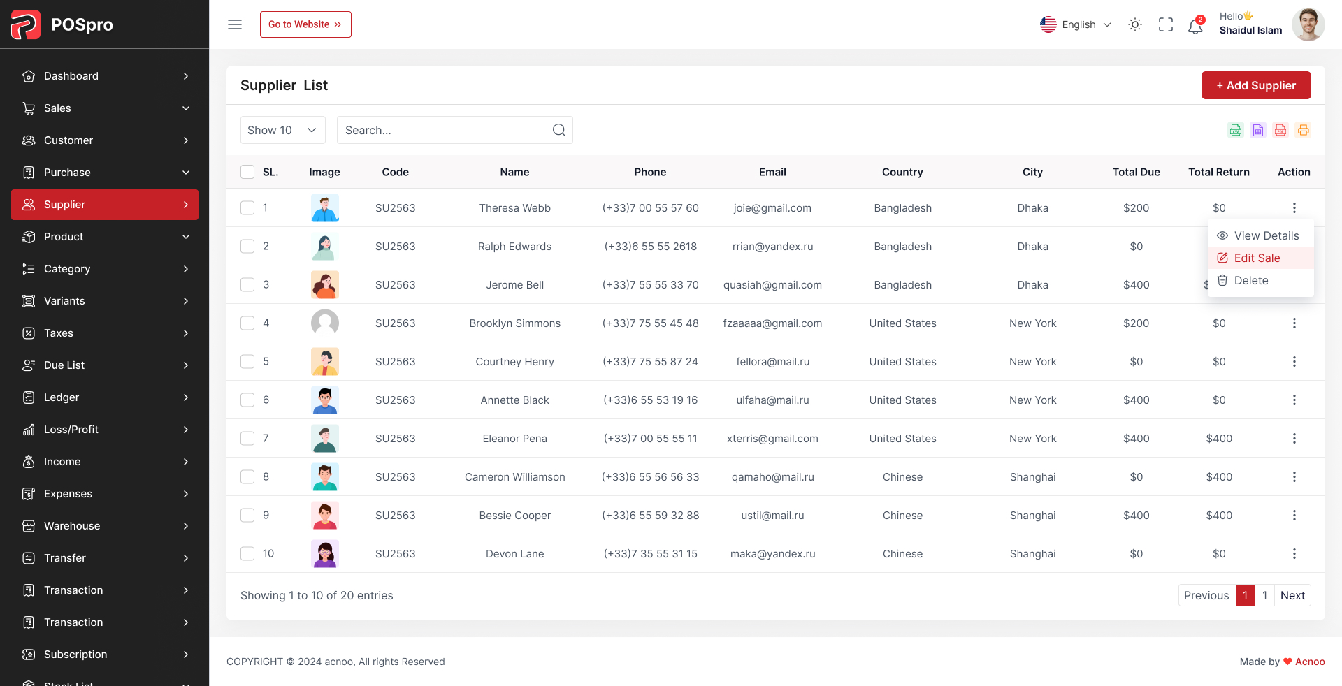
Task: Click the Warehouse icon in sidebar
Action: (x=29, y=526)
